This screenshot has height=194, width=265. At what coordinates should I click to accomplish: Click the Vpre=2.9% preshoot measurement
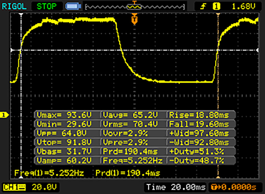pos(125,143)
